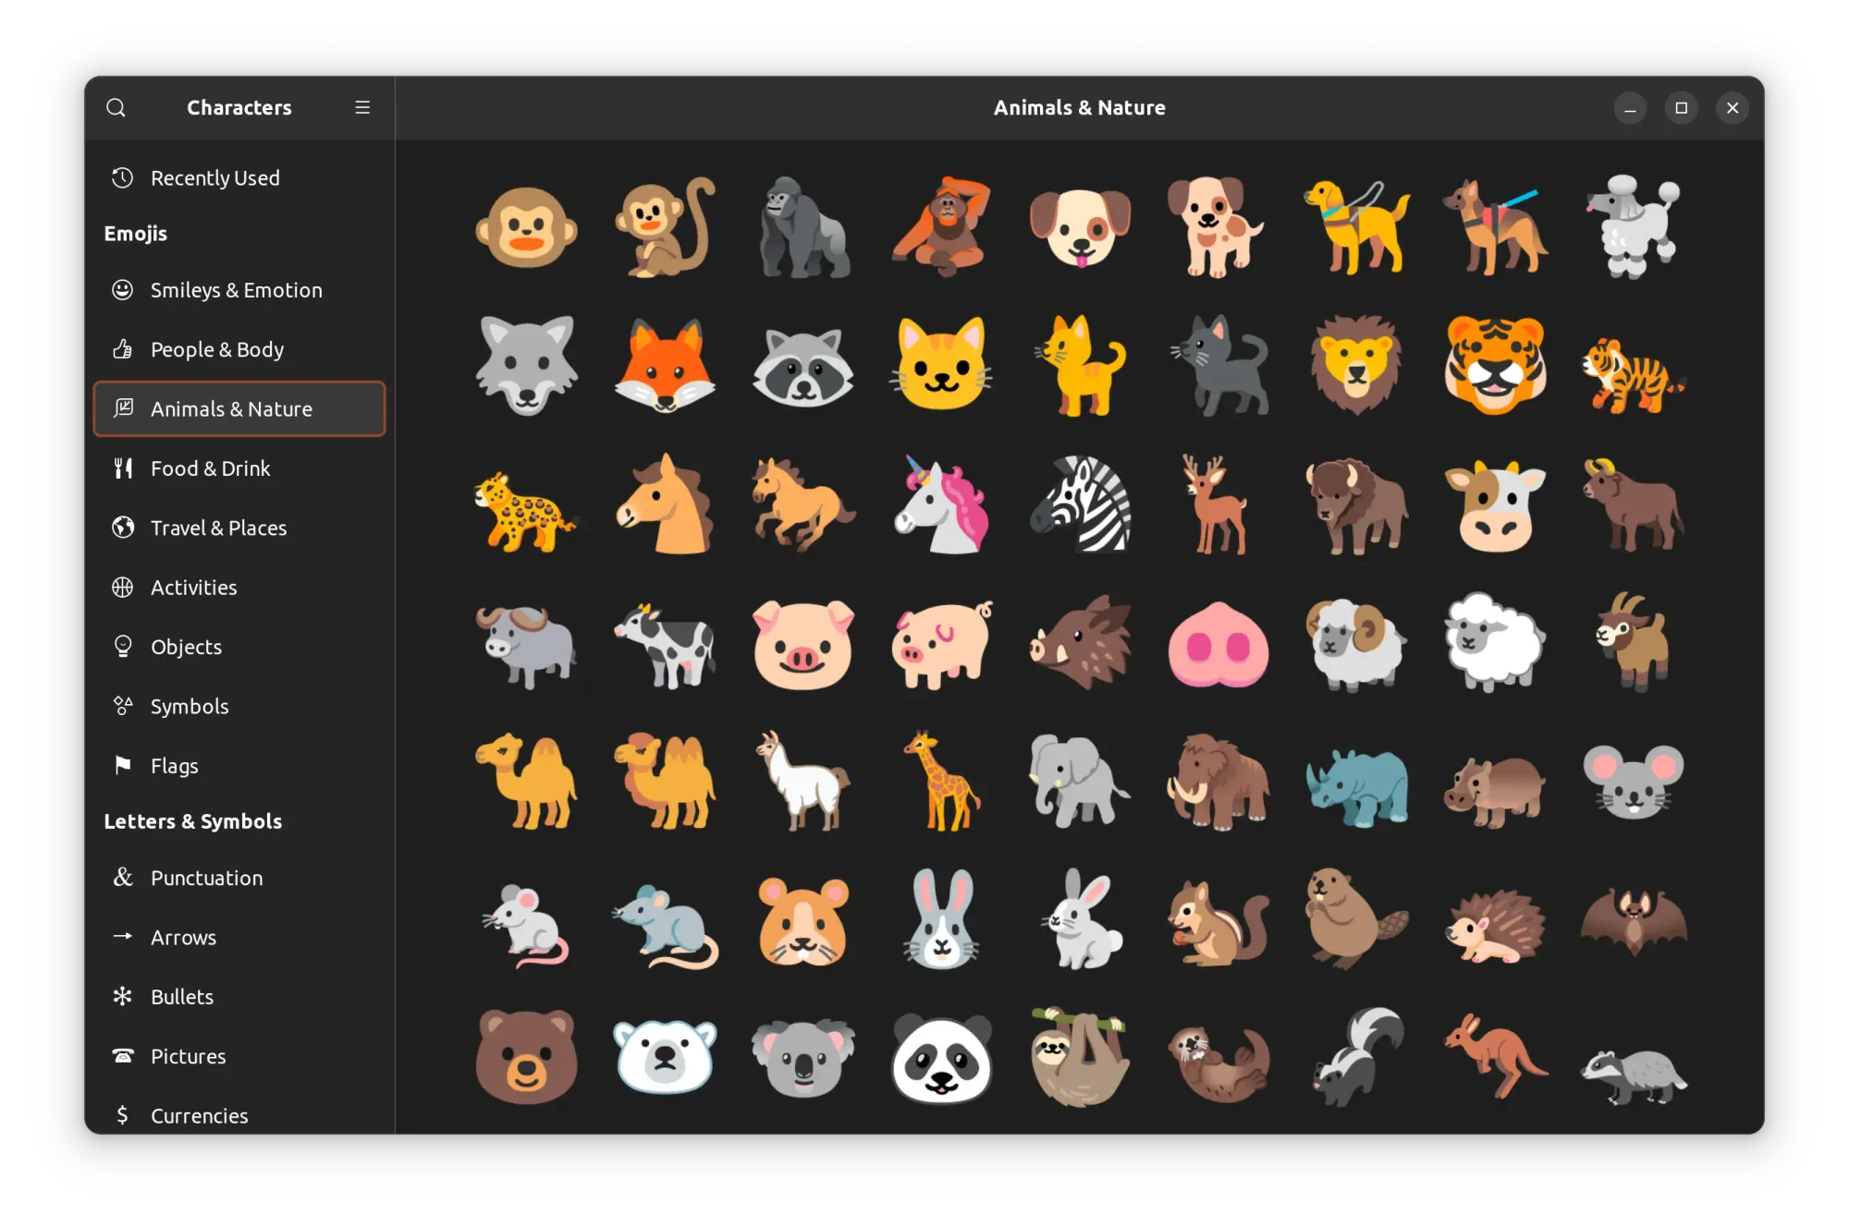Show Bullets characters
This screenshot has height=1227, width=1849.
(x=239, y=996)
